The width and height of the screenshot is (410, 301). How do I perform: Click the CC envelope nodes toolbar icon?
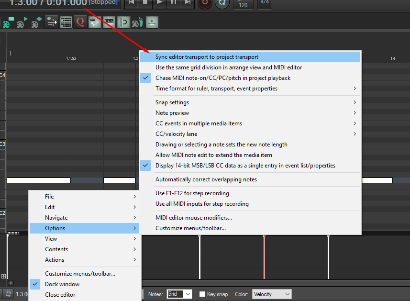pyautogui.click(x=95, y=22)
